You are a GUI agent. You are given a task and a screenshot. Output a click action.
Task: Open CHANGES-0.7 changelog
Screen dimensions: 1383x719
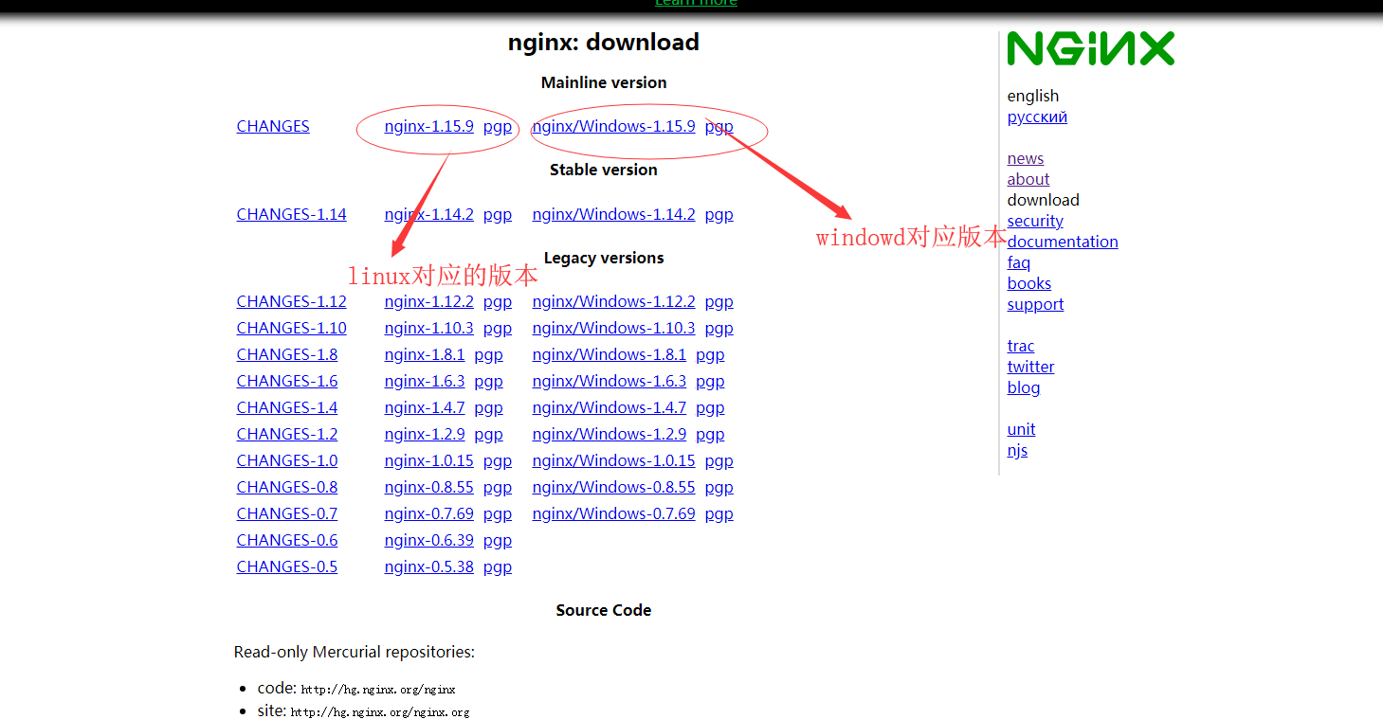(287, 513)
